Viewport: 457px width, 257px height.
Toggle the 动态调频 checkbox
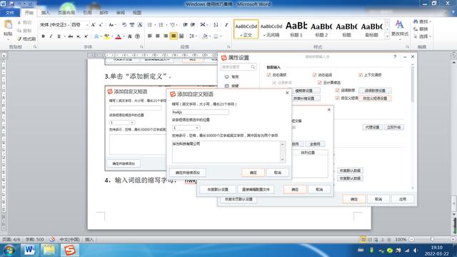click(268, 75)
